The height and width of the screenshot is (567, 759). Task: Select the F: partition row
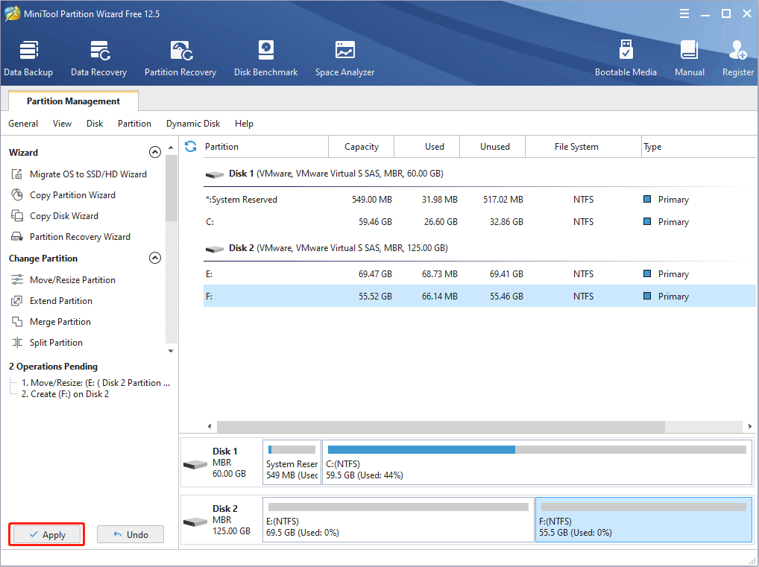pos(479,296)
